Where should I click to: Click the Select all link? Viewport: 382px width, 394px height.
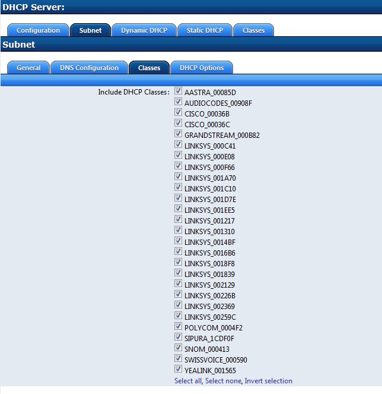click(x=188, y=381)
